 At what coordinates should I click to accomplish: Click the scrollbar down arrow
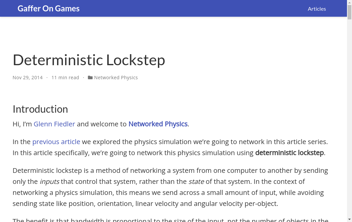pyautogui.click(x=349, y=220)
